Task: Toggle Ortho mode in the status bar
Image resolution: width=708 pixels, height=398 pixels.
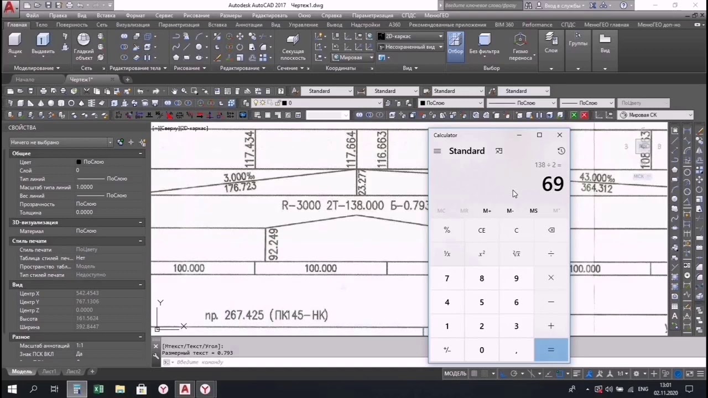Action: coord(502,374)
